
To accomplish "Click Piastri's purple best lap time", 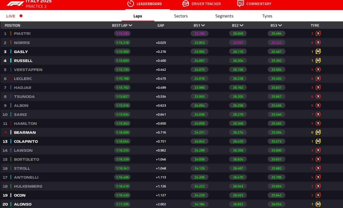I will (x=122, y=33).
